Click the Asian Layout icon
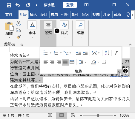This screenshot has width=135, height=119. (x=94, y=53)
